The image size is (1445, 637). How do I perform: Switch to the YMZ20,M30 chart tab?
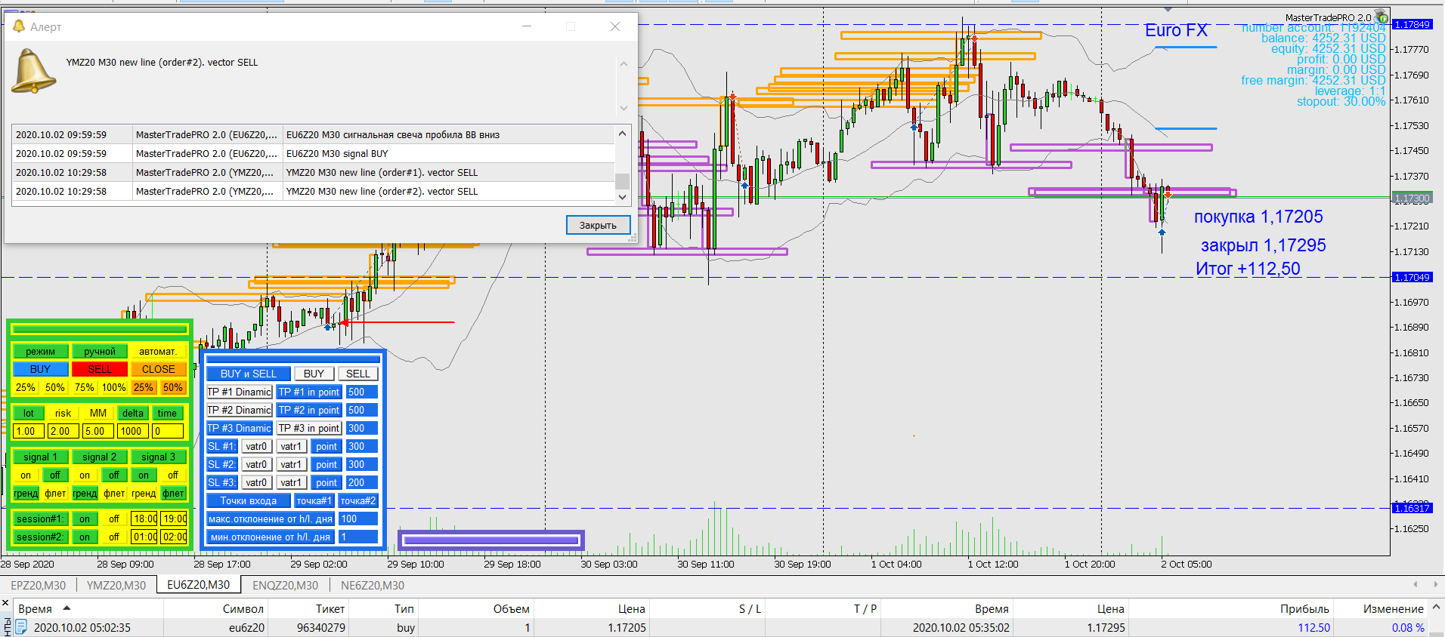tap(116, 585)
